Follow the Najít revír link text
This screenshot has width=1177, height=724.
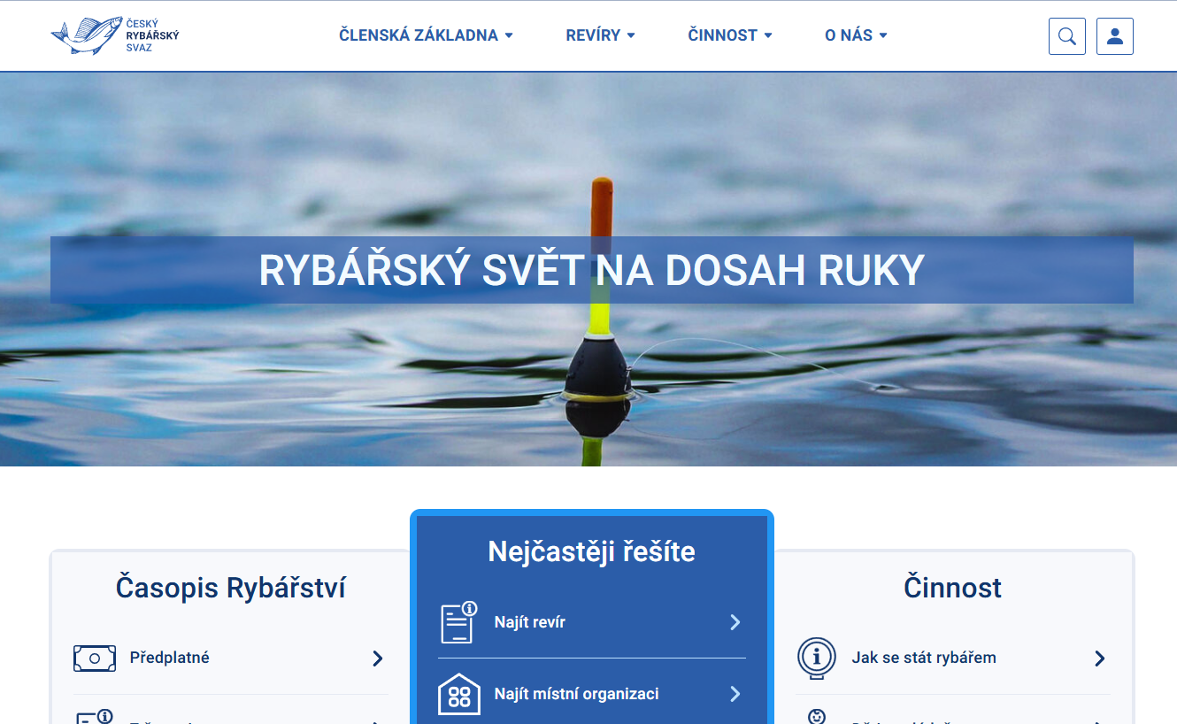[x=529, y=622]
